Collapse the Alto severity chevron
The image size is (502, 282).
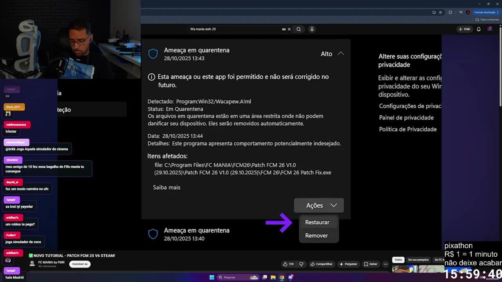coord(341,54)
